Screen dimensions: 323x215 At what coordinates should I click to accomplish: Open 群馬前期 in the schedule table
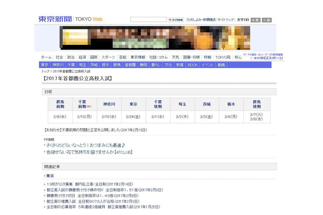(x=60, y=104)
